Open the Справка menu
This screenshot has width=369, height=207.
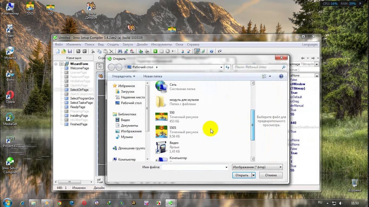point(193,45)
